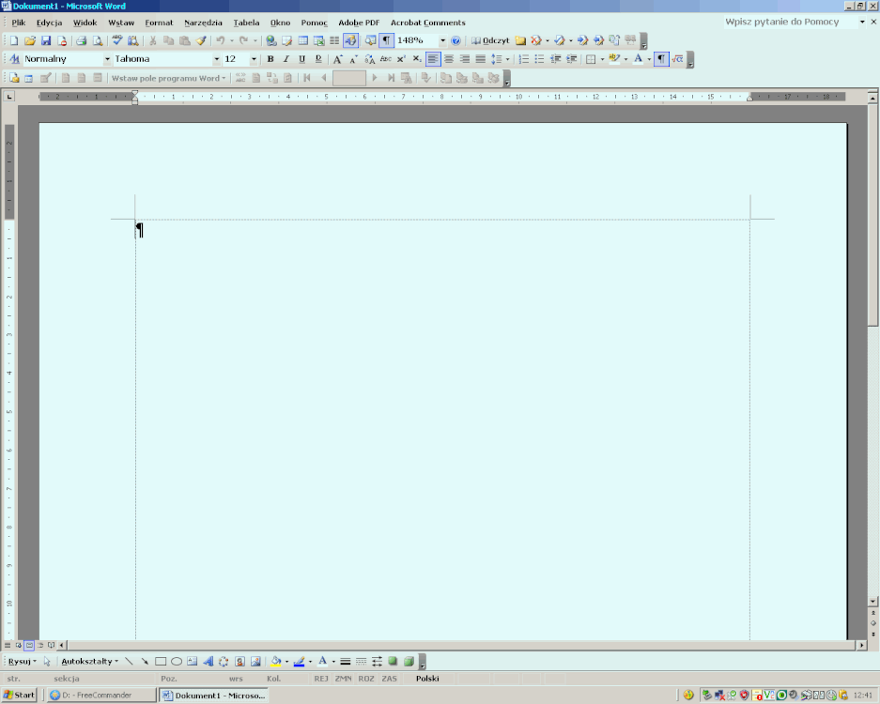880x704 pixels.
Task: Expand the Undo history dropdown arrow
Action: [x=231, y=40]
